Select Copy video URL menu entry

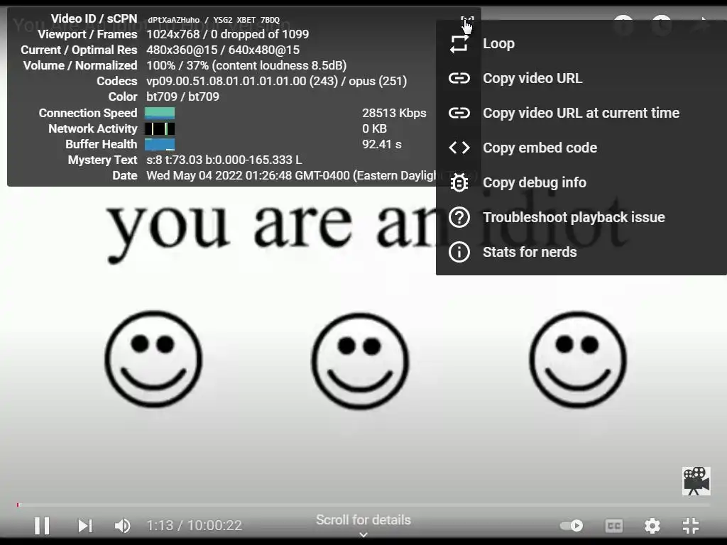(x=581, y=78)
